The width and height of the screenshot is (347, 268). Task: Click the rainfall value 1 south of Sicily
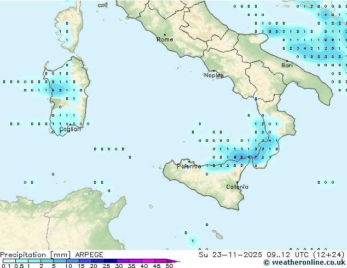click(x=192, y=240)
